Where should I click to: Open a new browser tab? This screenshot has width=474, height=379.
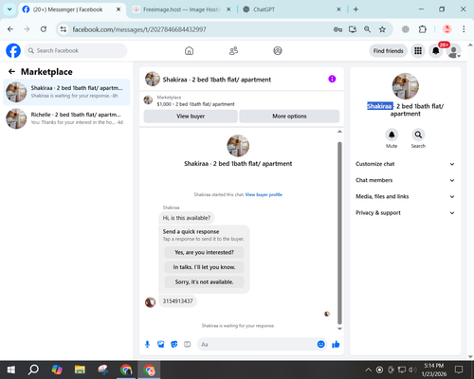click(355, 9)
